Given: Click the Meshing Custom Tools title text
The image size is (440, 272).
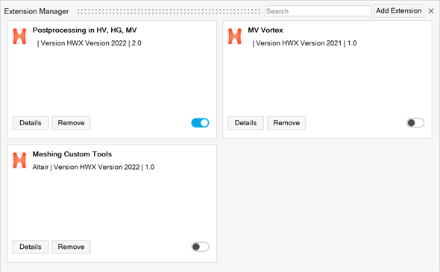Looking at the screenshot, I should [72, 154].
